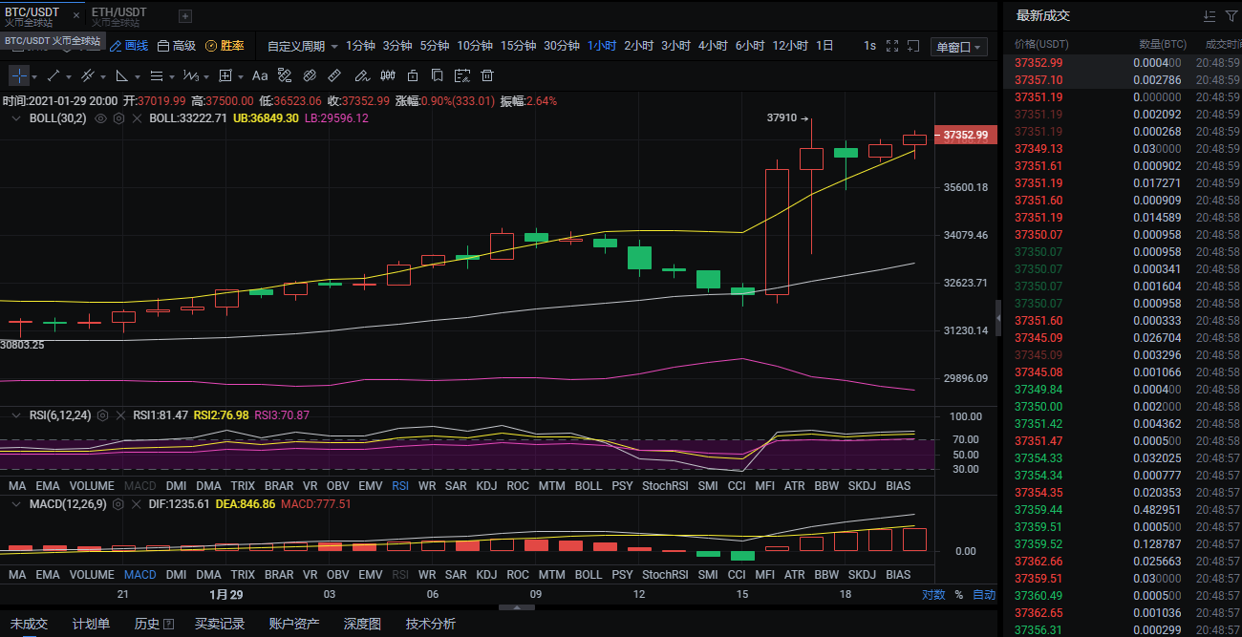Expand the 单窗口 window layout dropdown

pyautogui.click(x=958, y=47)
